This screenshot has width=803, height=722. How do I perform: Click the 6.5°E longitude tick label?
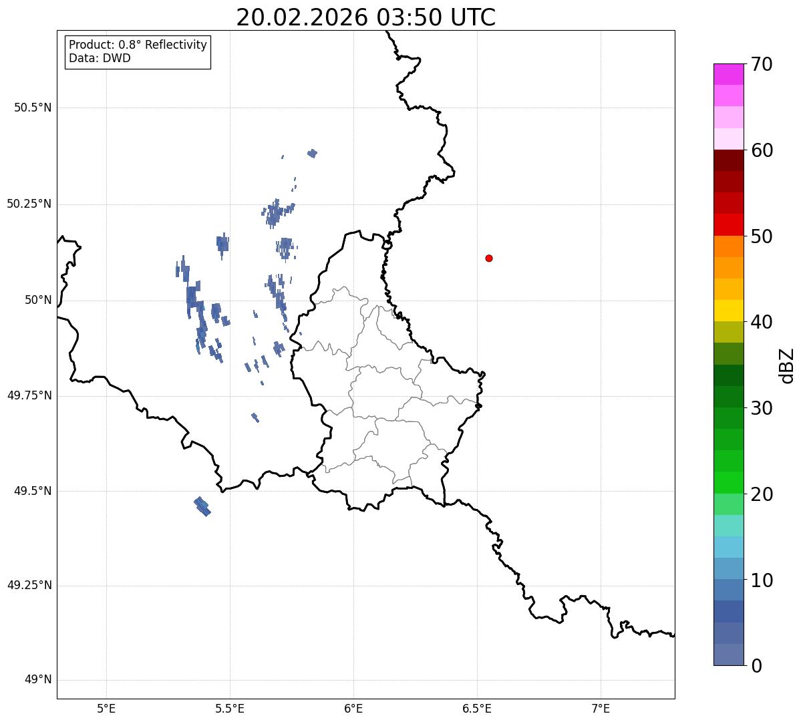tap(477, 708)
